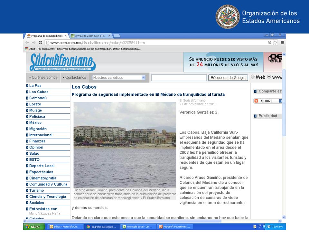Click the Facebook share icon
The image size is (309, 232).
(x=280, y=101)
